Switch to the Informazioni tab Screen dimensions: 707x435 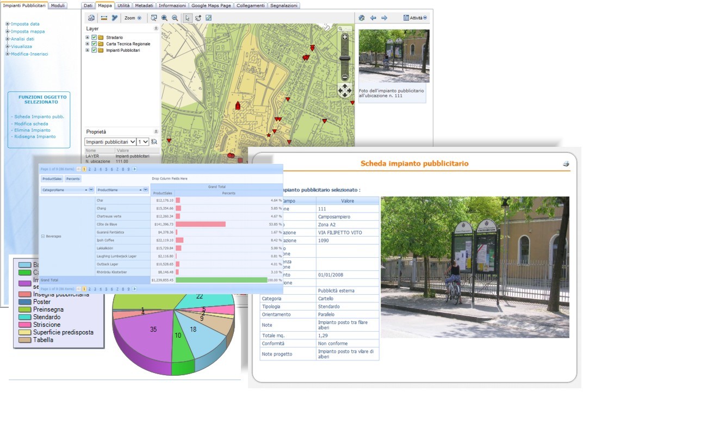tap(172, 5)
